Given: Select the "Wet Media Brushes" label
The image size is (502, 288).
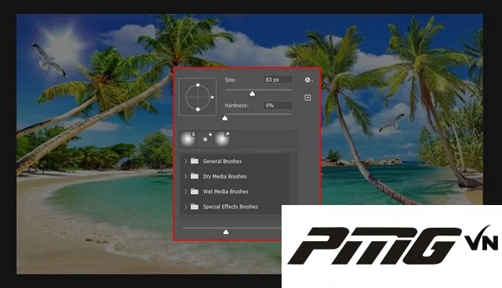Looking at the screenshot, I should click(226, 192).
